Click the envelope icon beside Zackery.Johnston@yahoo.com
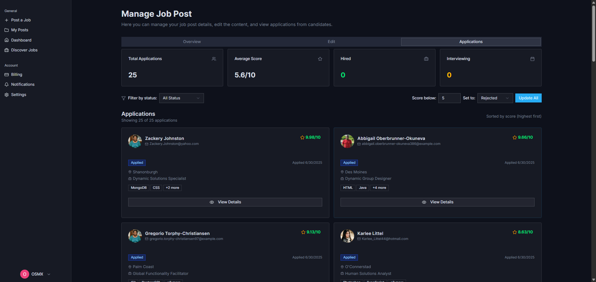Viewport: 596px width, 282px height. pyautogui.click(x=147, y=144)
